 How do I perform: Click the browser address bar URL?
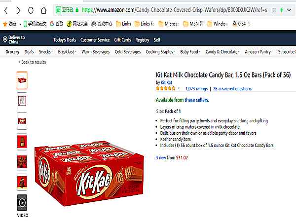coord(168,10)
